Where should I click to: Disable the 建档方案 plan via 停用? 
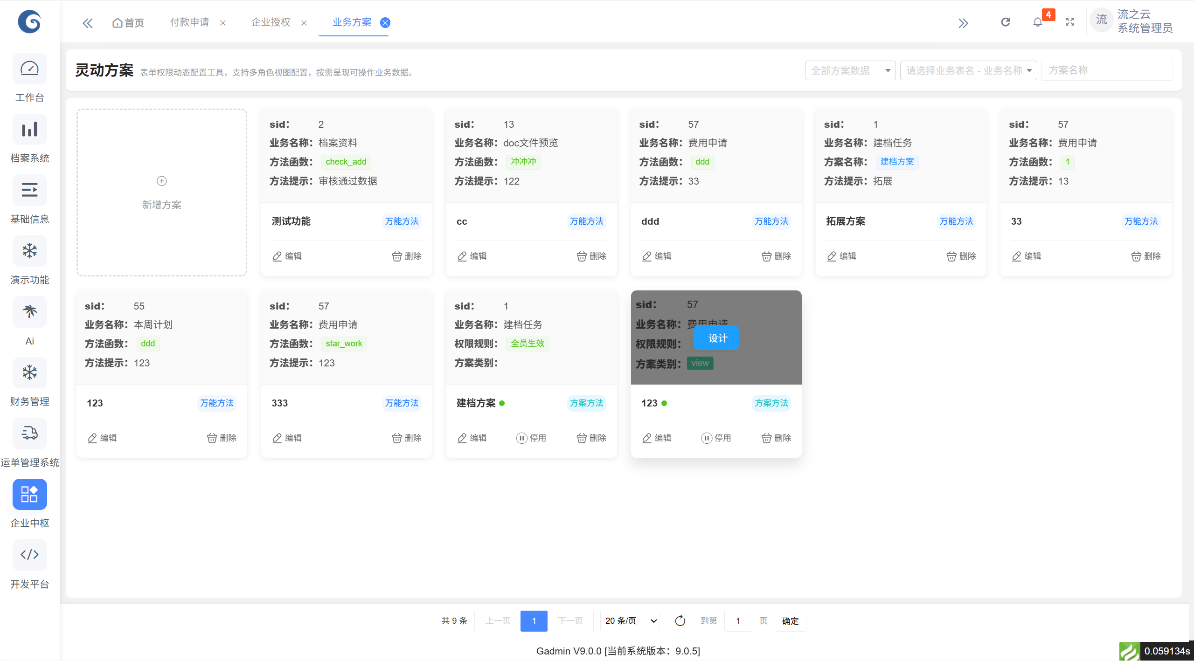coord(531,438)
